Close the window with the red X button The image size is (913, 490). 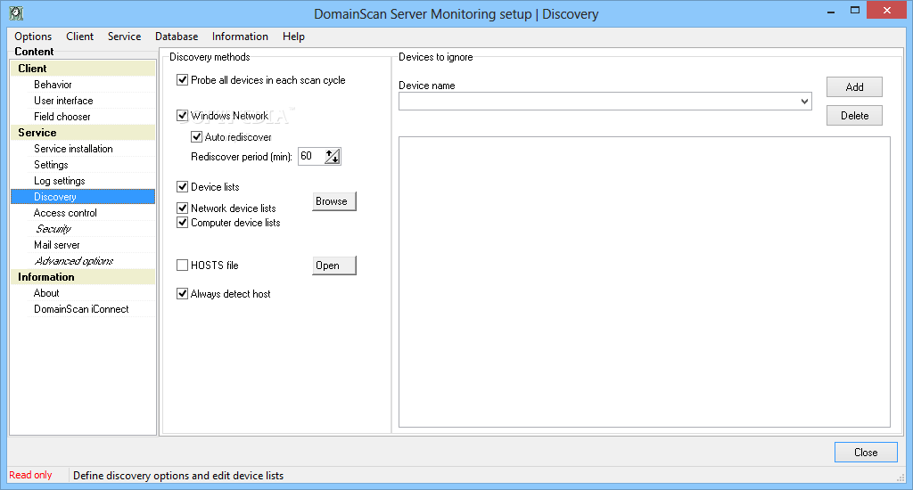(887, 10)
